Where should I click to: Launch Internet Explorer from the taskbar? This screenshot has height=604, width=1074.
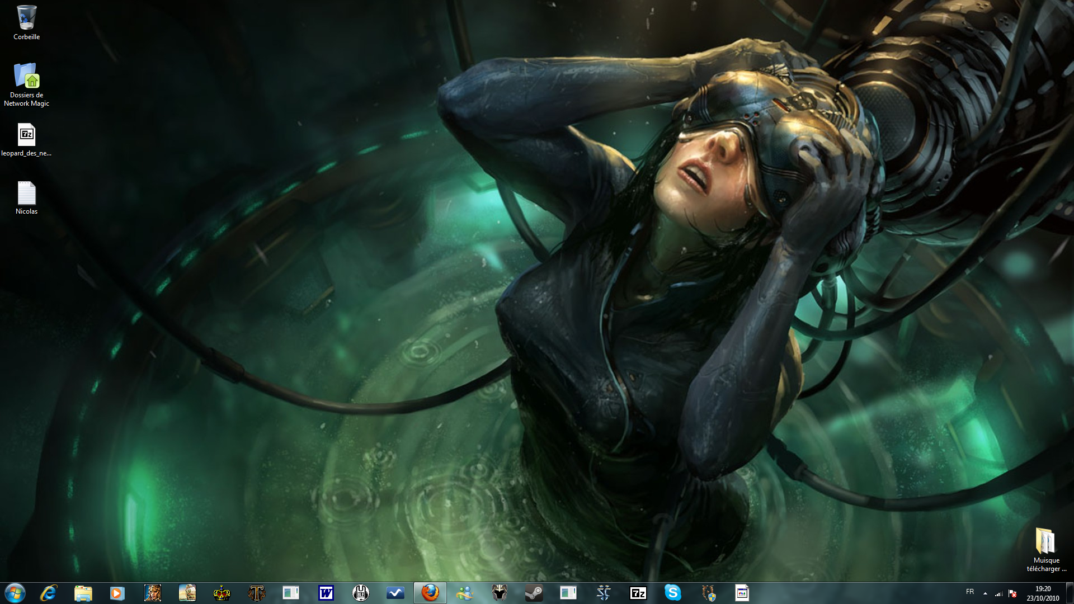pyautogui.click(x=49, y=593)
